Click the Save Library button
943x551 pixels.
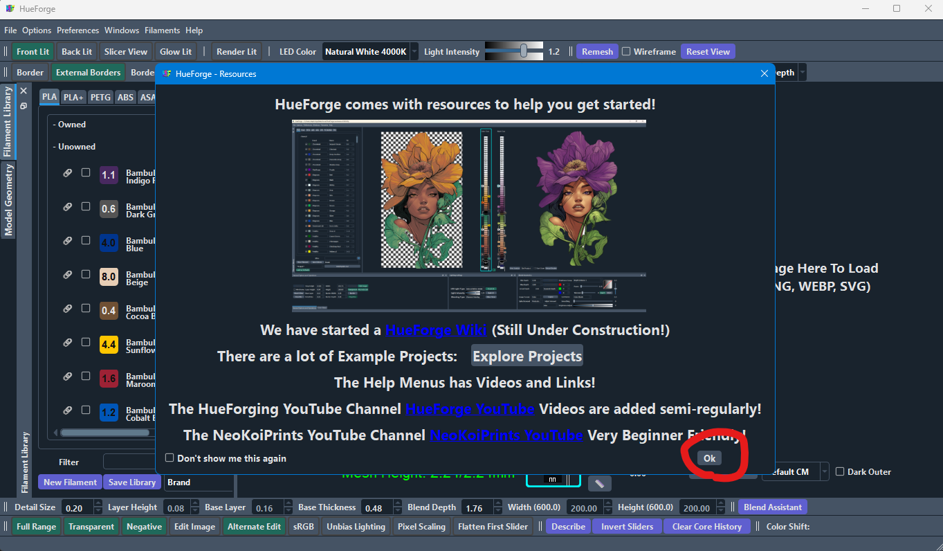coord(132,482)
